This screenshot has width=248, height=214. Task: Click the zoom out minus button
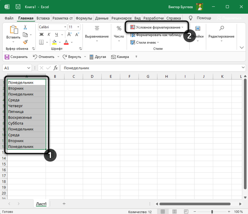pyautogui.click(x=195, y=212)
